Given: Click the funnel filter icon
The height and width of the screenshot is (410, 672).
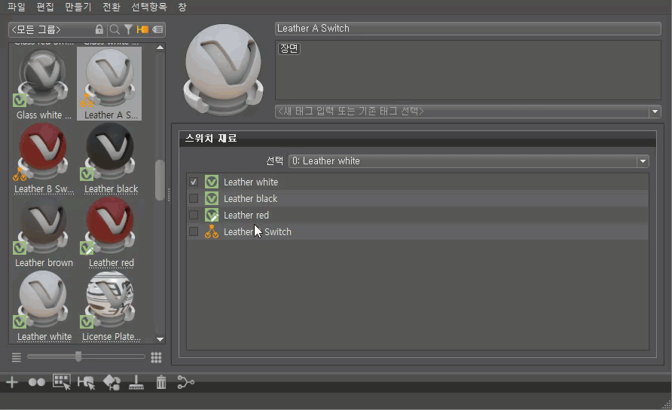Looking at the screenshot, I should 128,29.
